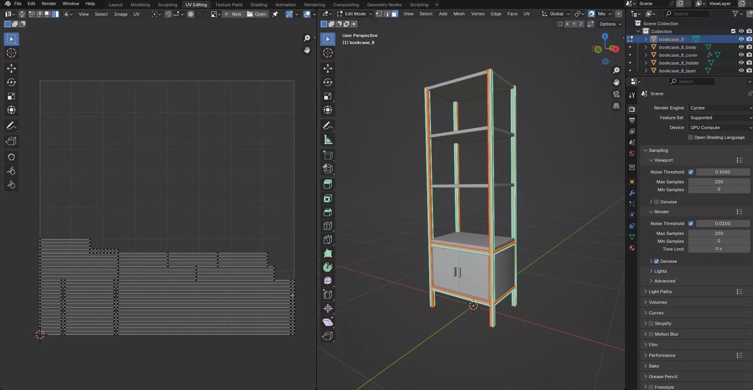
Task: Select the Grab tool in UV editor
Action: [x=11, y=157]
